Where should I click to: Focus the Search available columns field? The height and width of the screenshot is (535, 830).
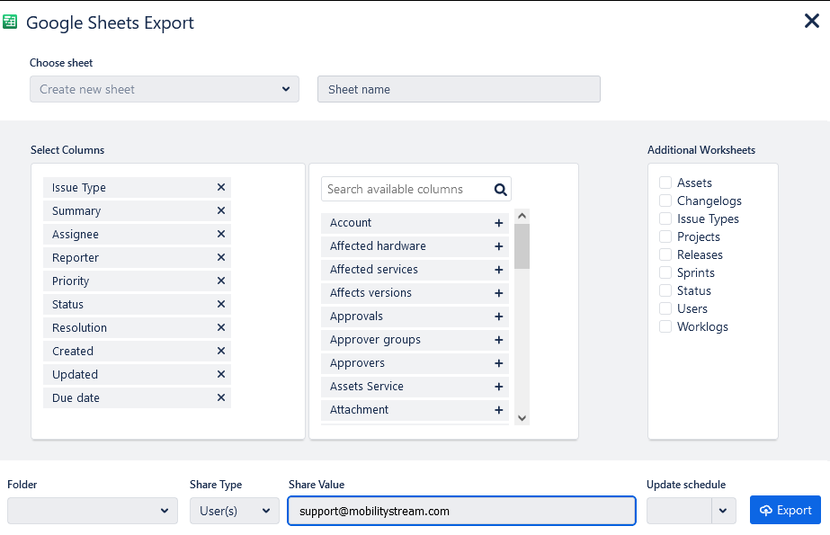(x=405, y=190)
